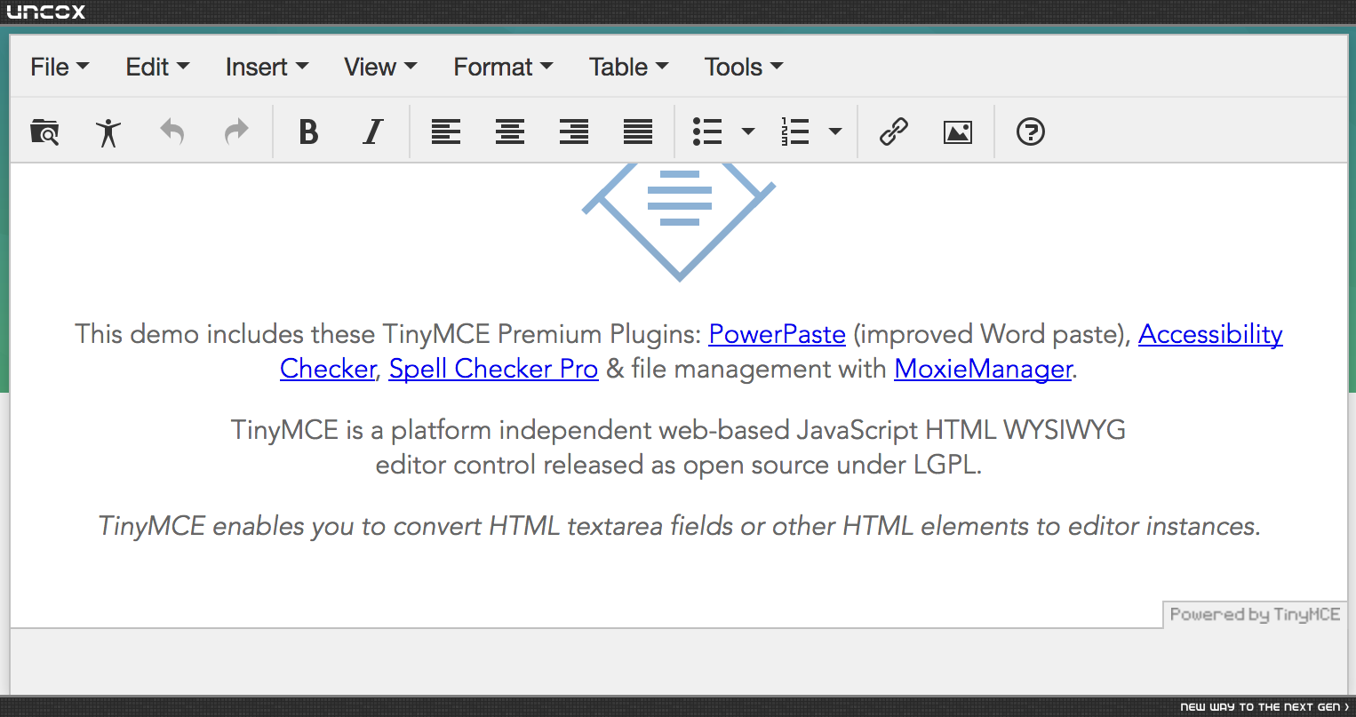Align text to the right
The image size is (1356, 717).
pyautogui.click(x=574, y=132)
